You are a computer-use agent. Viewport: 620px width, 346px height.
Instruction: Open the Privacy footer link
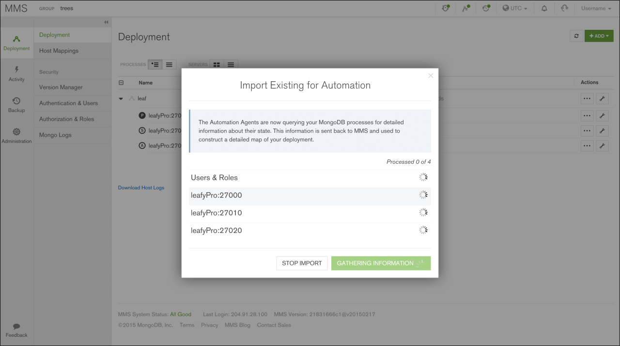coord(209,325)
